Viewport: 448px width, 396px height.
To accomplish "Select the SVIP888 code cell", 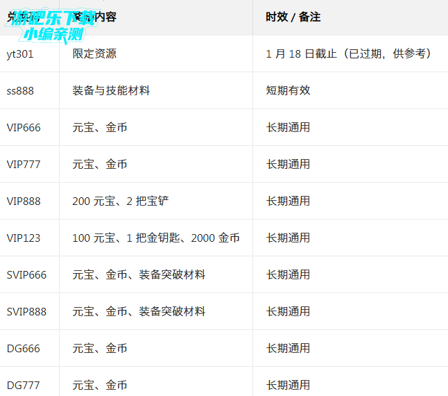I will 26,311.
